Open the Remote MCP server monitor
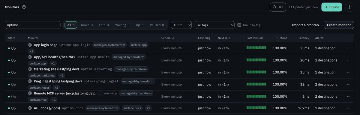 [64, 93]
